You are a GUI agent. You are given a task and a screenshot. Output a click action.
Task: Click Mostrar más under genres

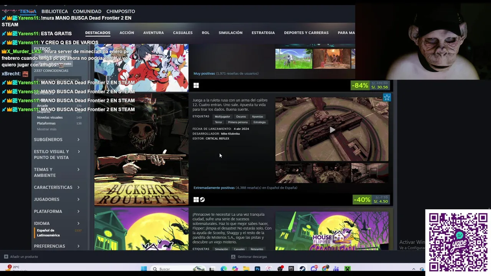[46, 129]
